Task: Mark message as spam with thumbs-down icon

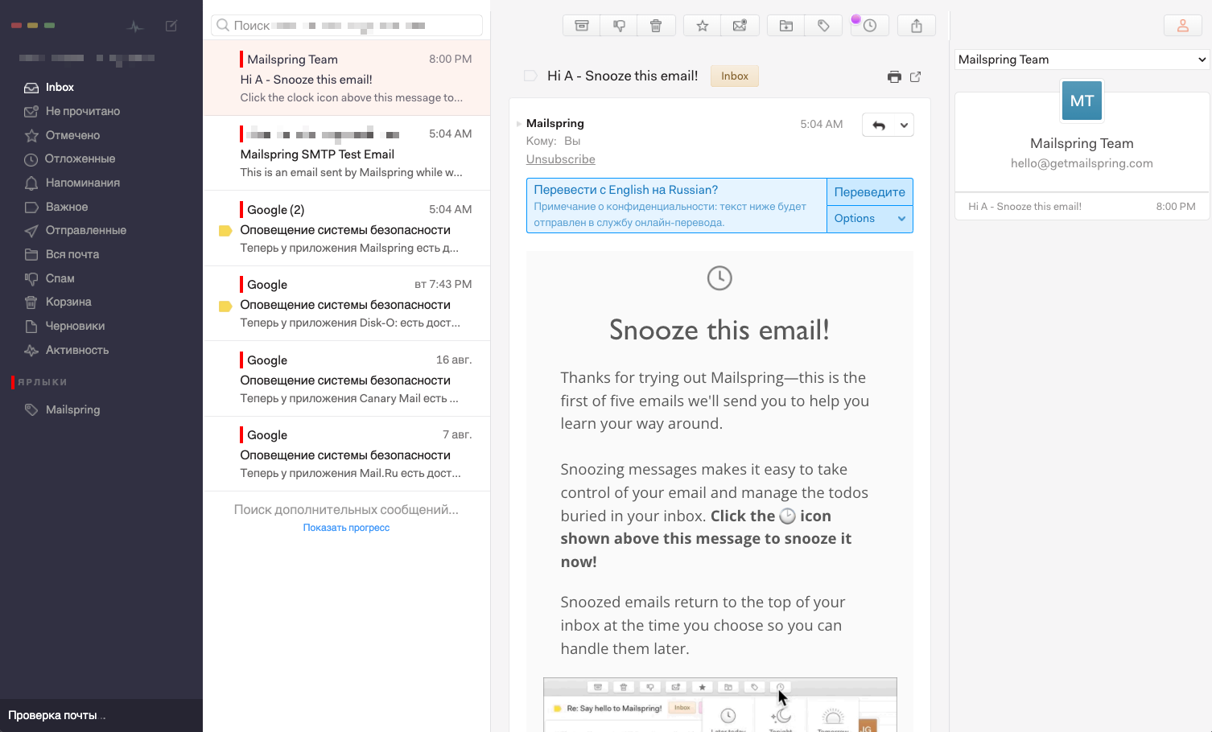Action: 619,26
